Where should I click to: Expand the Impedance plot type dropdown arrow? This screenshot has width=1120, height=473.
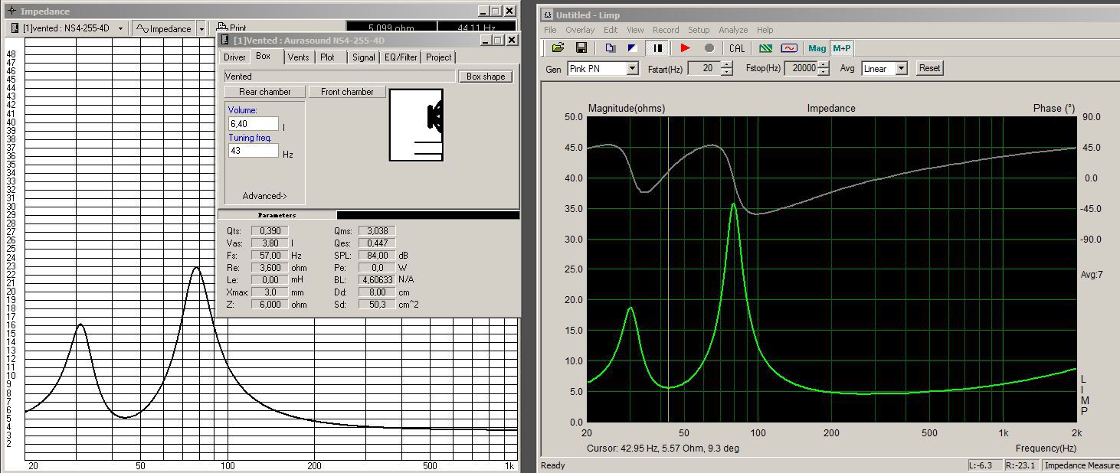(x=201, y=29)
